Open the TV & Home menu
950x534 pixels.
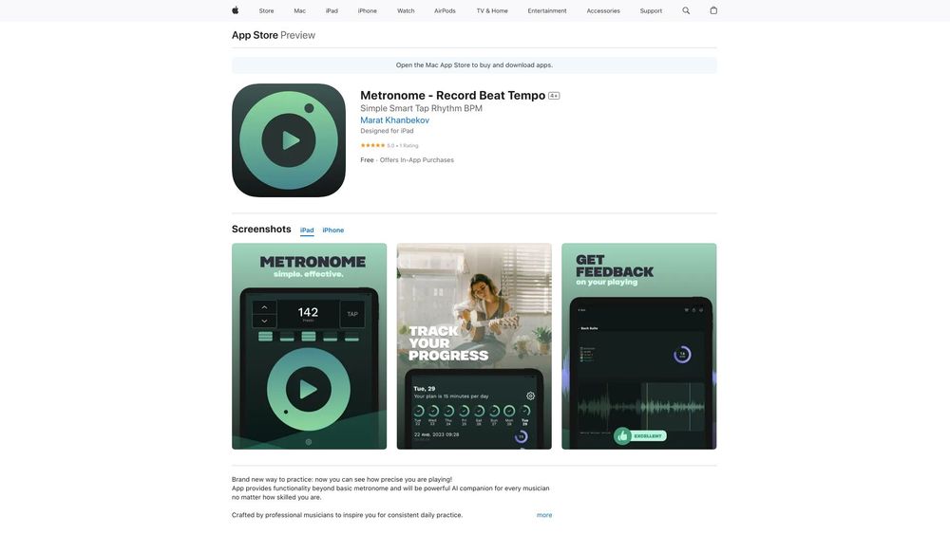click(x=492, y=10)
